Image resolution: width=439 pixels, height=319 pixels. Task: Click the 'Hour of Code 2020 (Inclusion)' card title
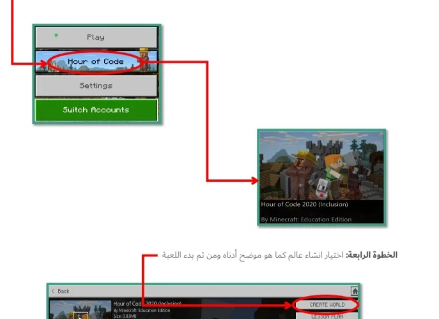[x=304, y=204]
